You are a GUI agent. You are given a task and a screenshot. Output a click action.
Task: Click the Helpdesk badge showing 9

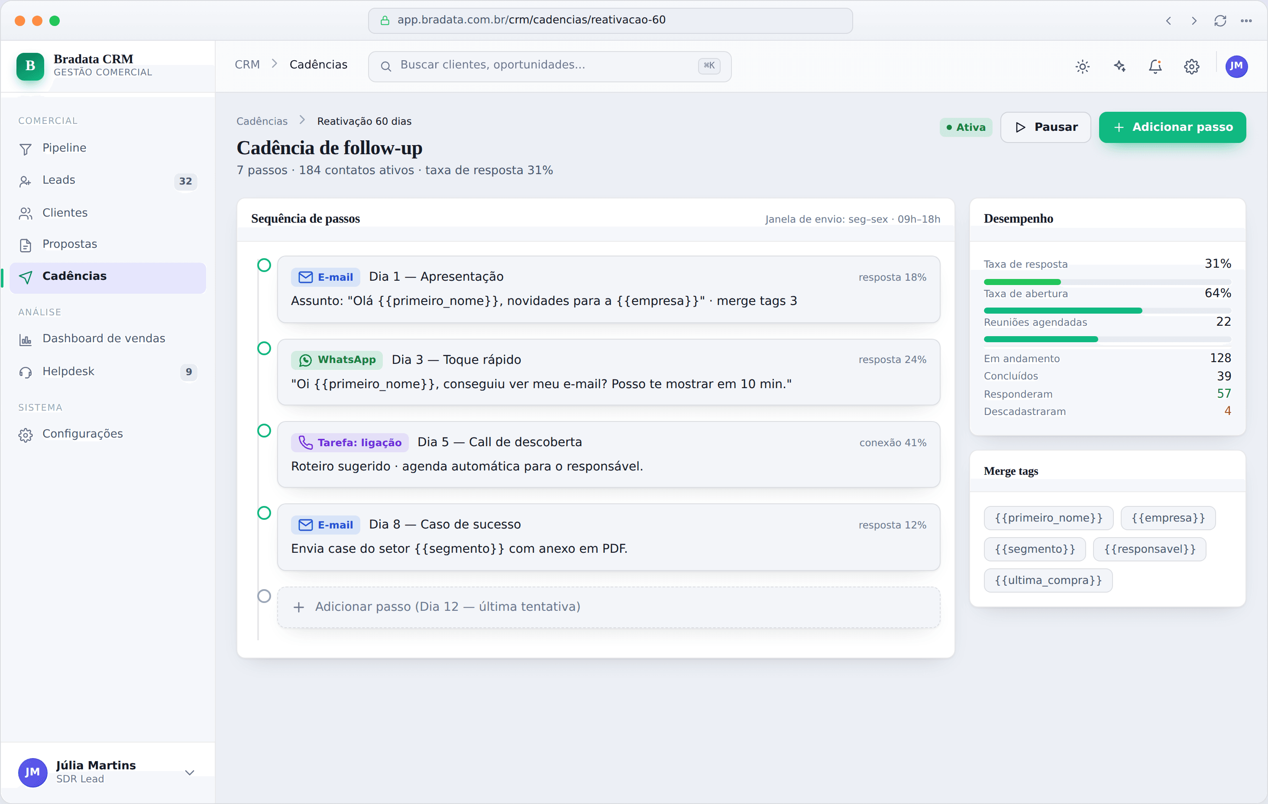pyautogui.click(x=188, y=372)
